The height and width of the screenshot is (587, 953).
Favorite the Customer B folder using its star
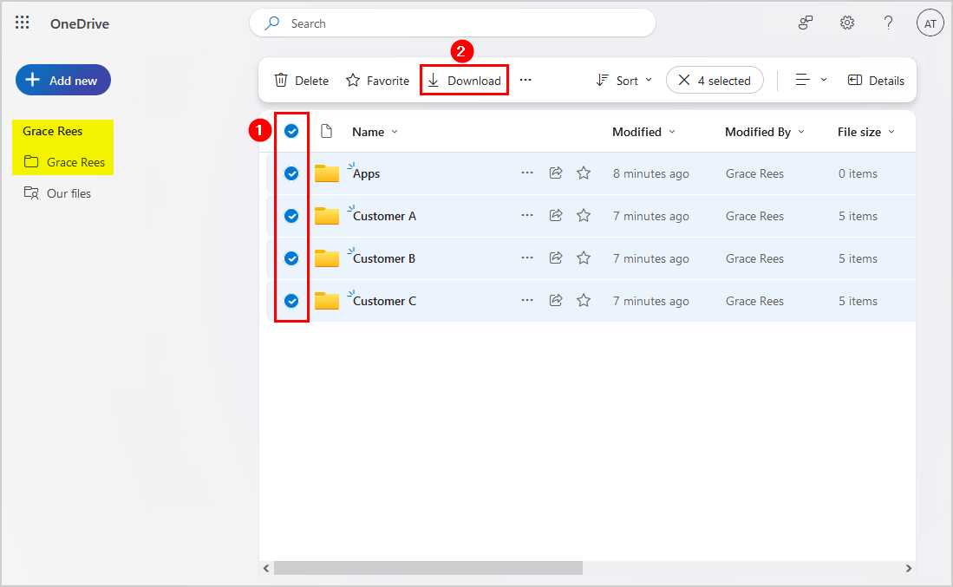point(584,258)
